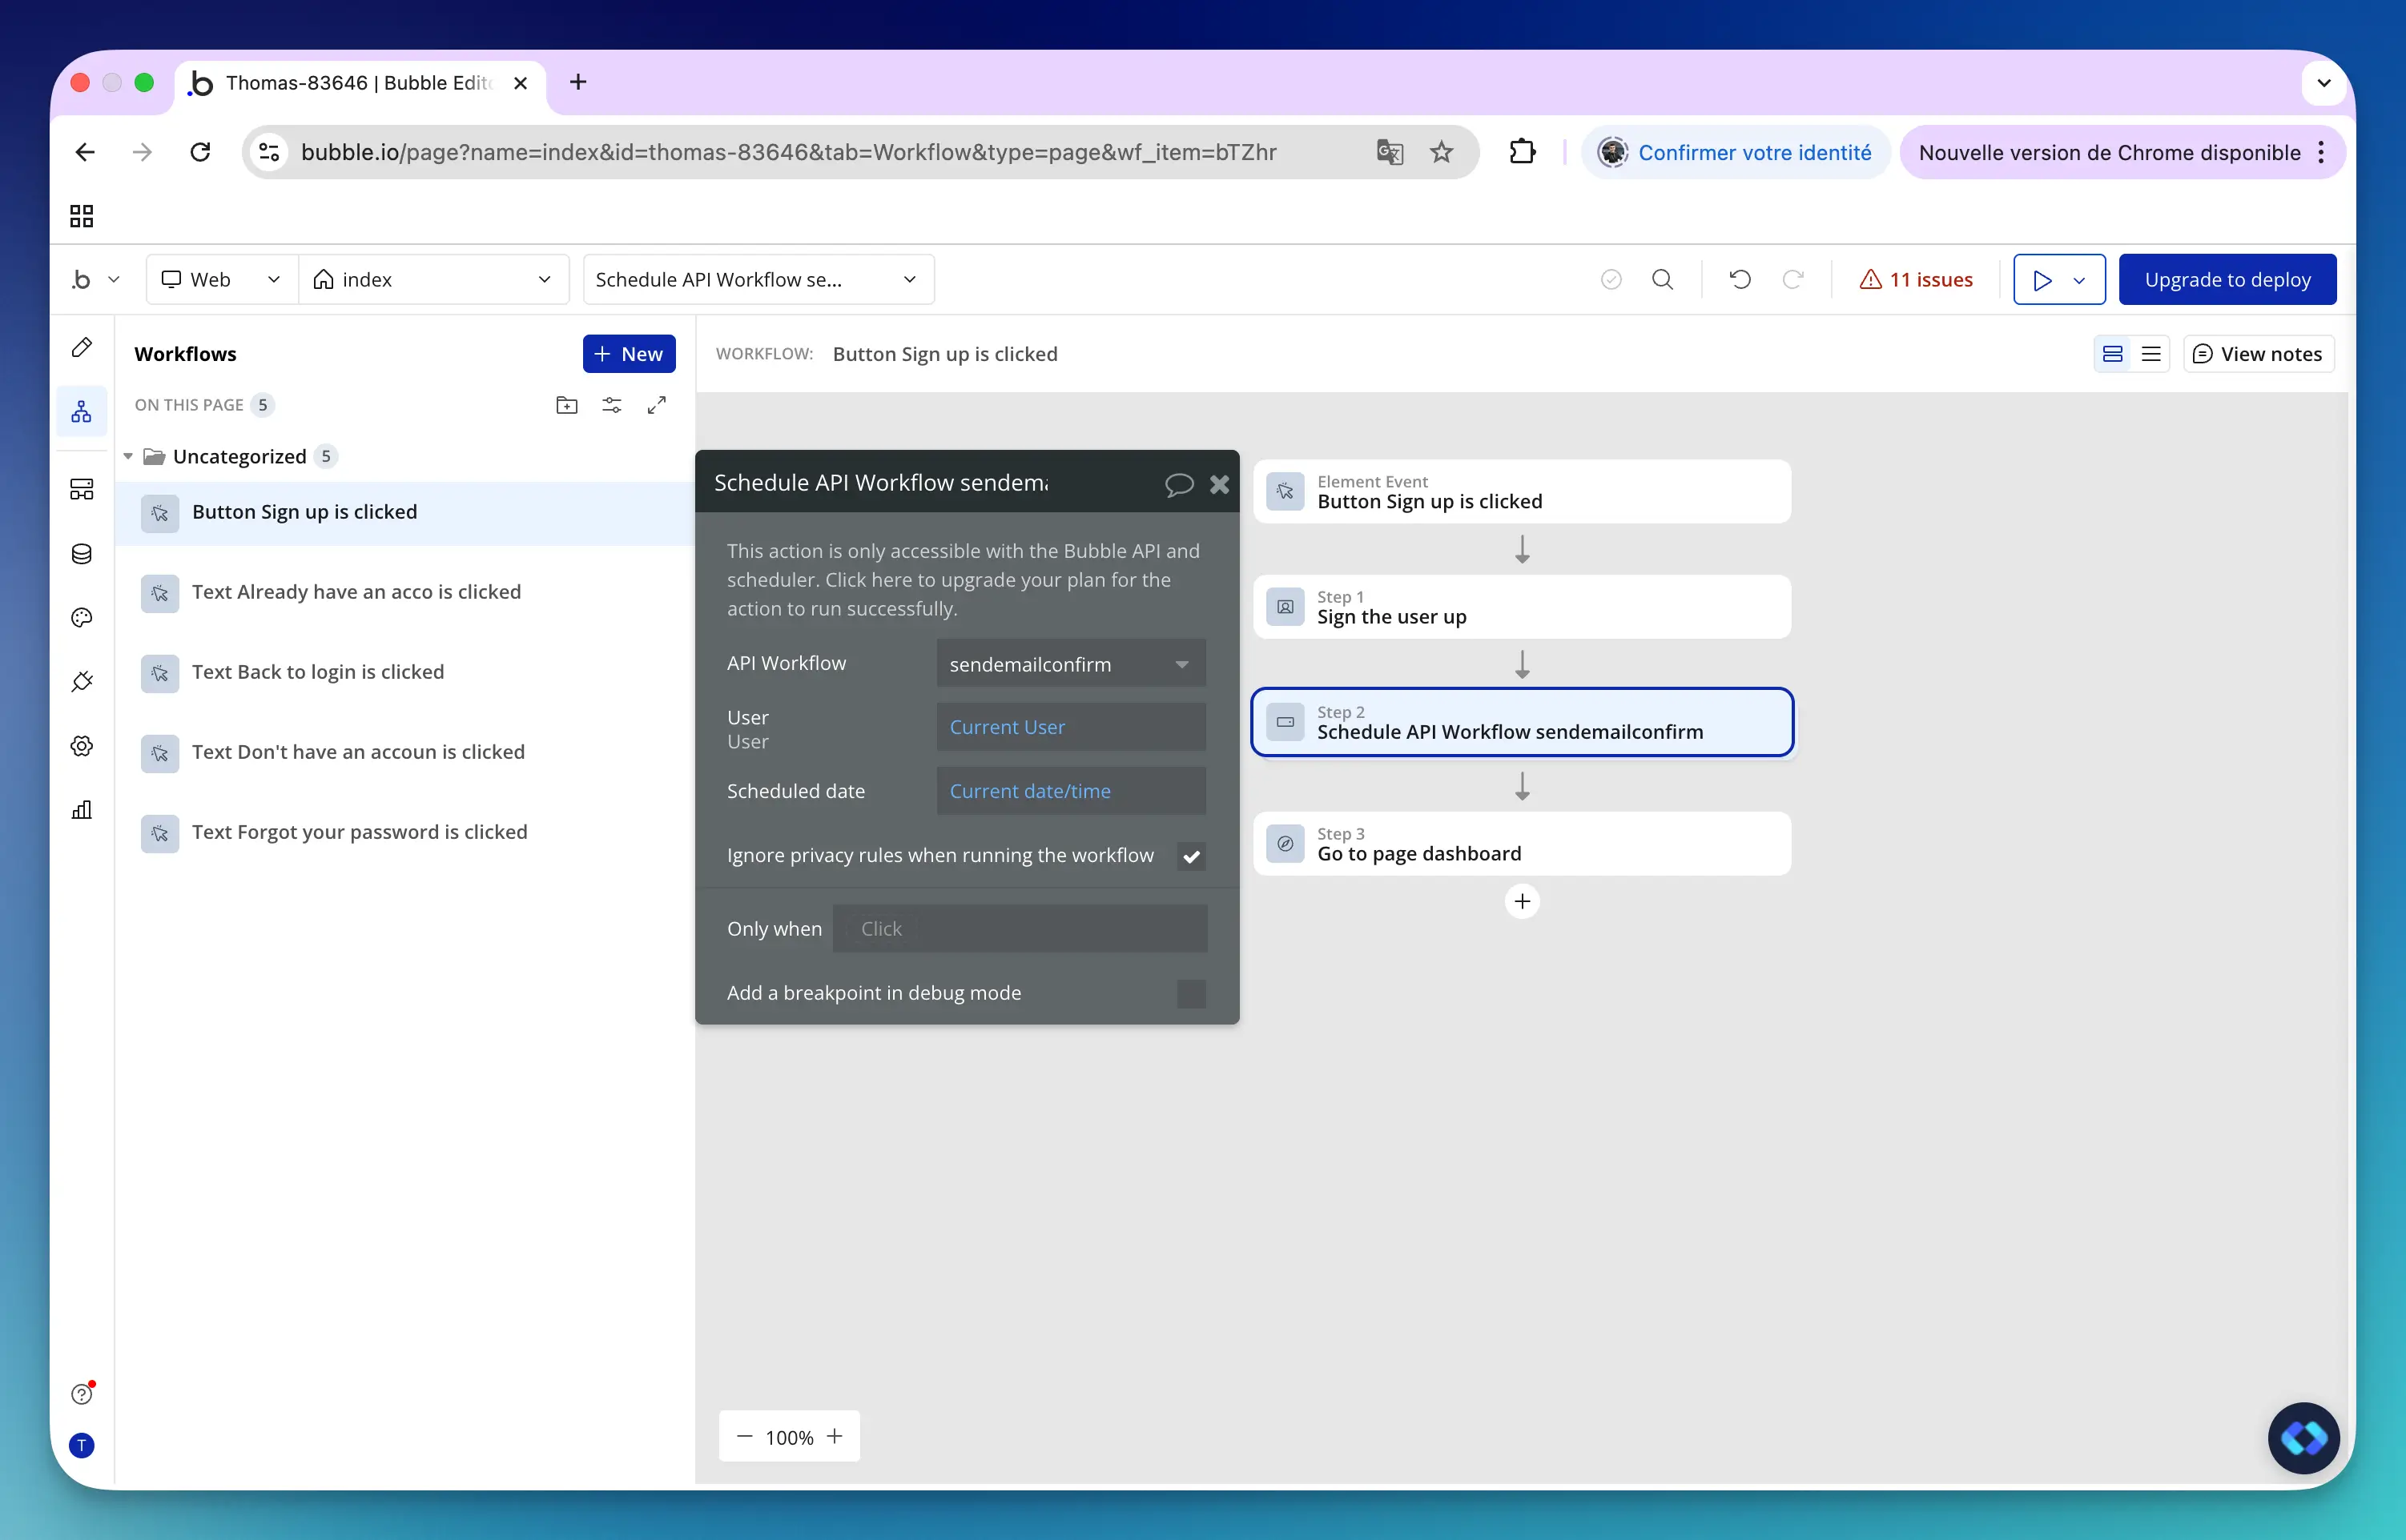Image resolution: width=2406 pixels, height=1540 pixels.
Task: Open the Chrome apps grid icon
Action: tap(82, 216)
